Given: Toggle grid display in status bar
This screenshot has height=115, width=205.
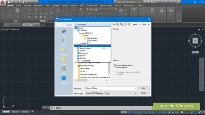Looking at the screenshot, I should click(130, 112).
